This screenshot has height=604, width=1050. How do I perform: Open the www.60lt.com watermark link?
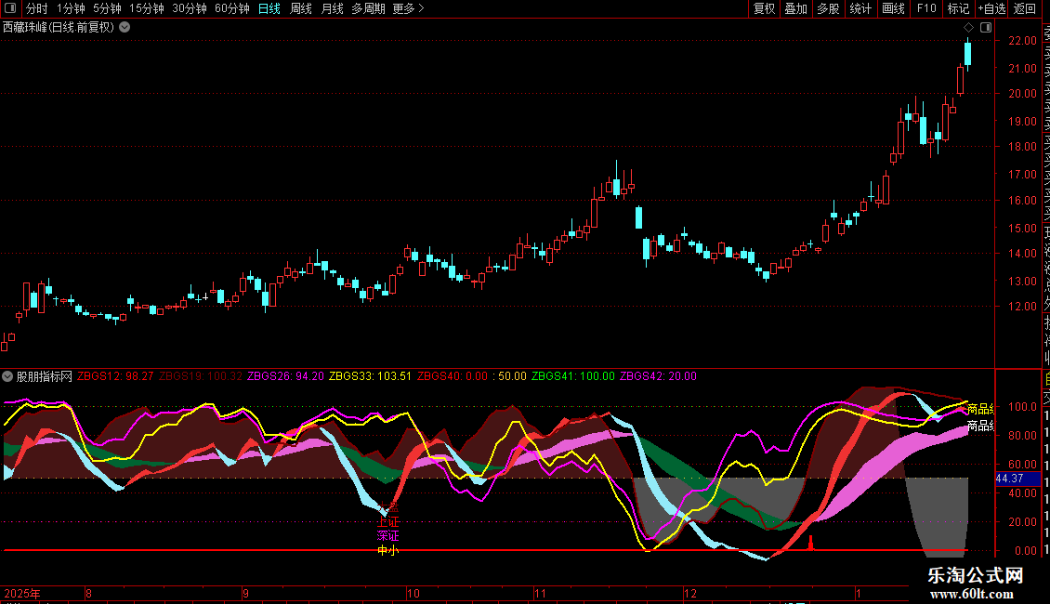click(x=976, y=594)
